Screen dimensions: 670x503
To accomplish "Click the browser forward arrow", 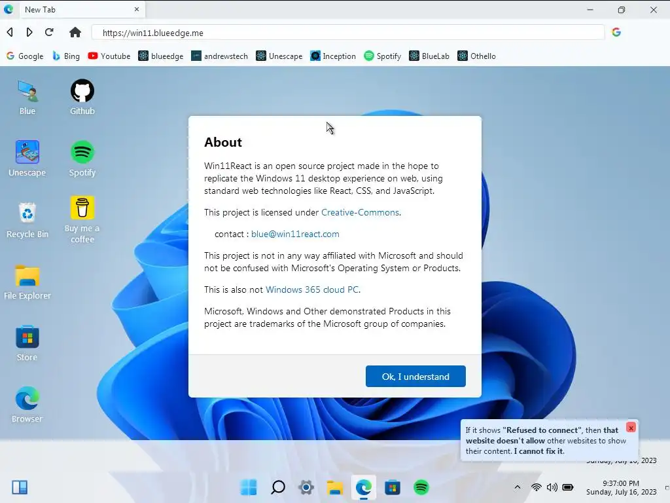I will coord(29,32).
